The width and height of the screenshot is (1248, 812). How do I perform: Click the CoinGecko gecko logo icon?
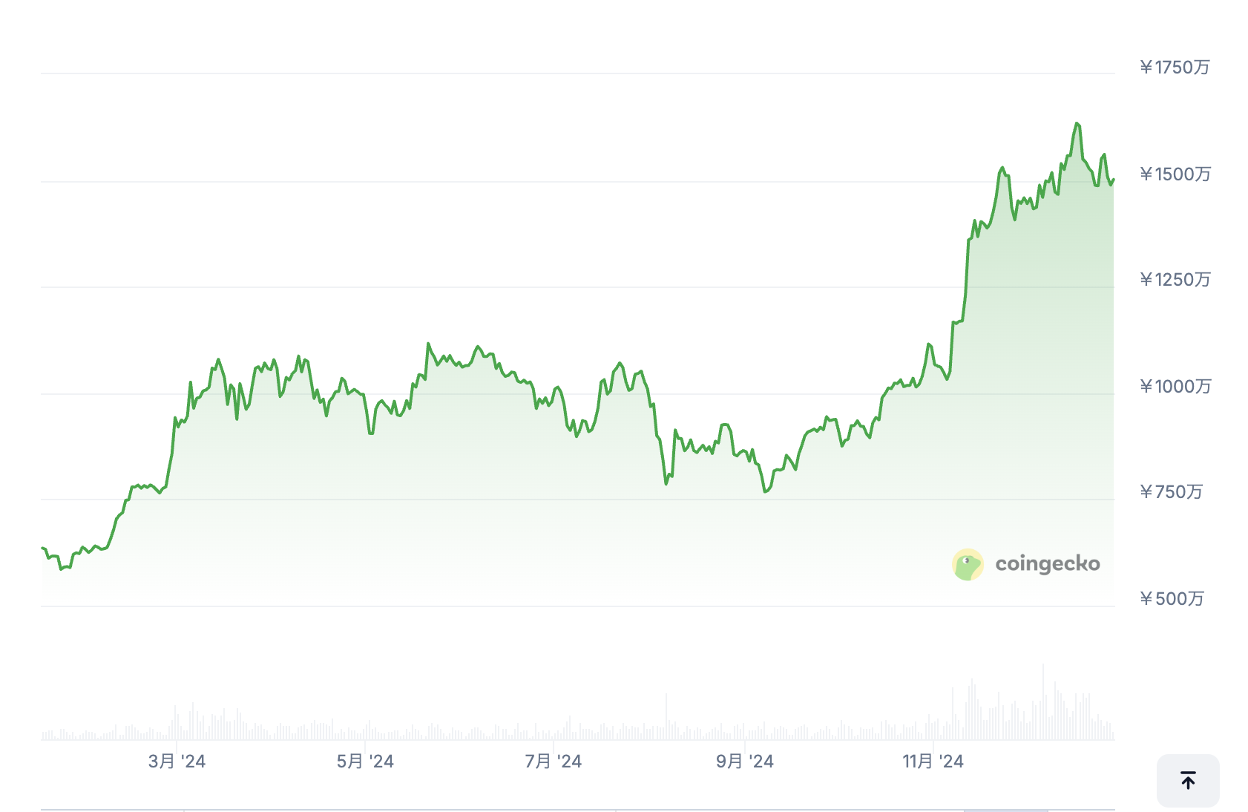tap(968, 564)
